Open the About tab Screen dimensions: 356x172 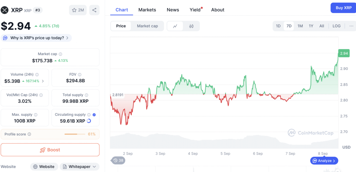tap(218, 10)
